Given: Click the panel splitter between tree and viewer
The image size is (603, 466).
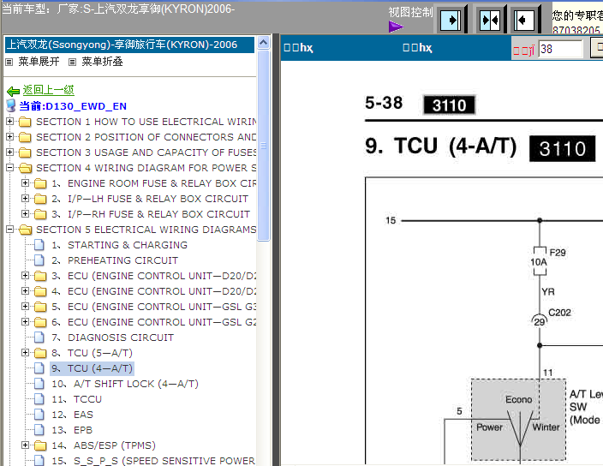Looking at the screenshot, I should click(x=276, y=250).
